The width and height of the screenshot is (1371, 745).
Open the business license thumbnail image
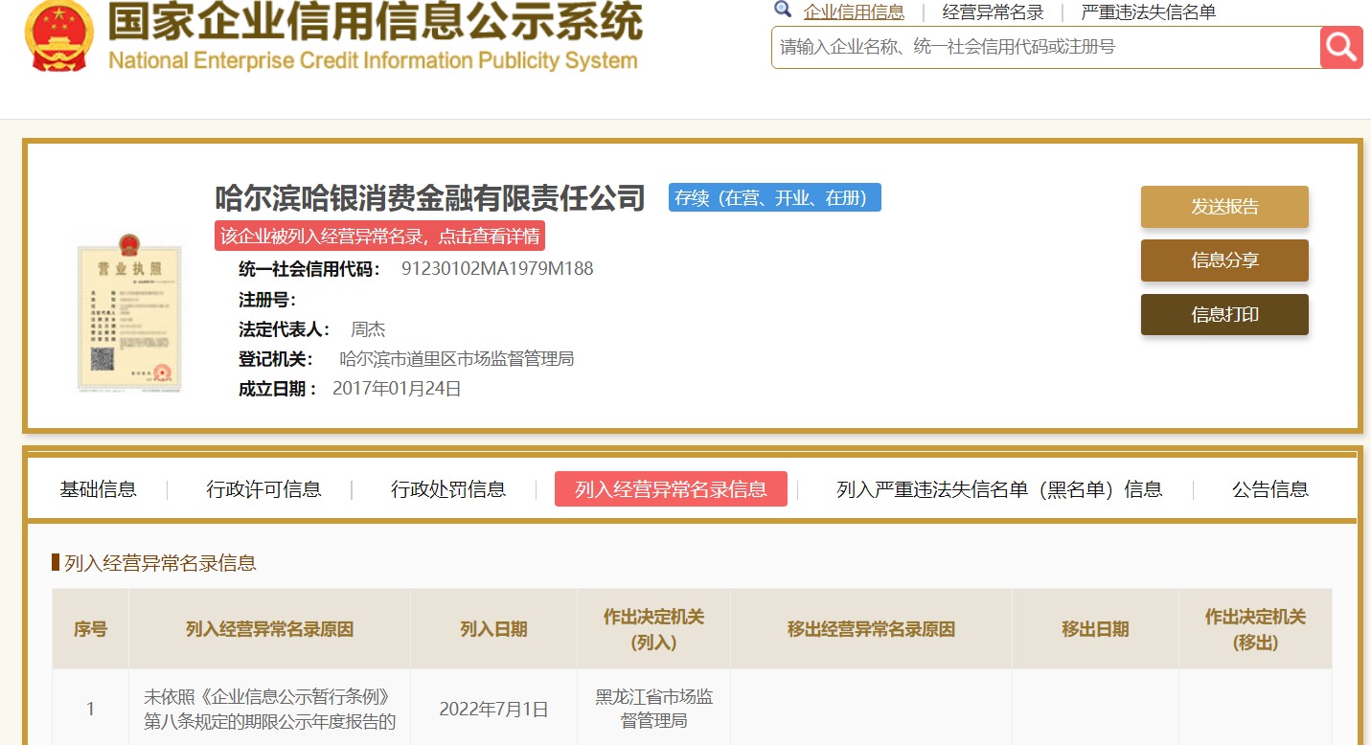(128, 312)
